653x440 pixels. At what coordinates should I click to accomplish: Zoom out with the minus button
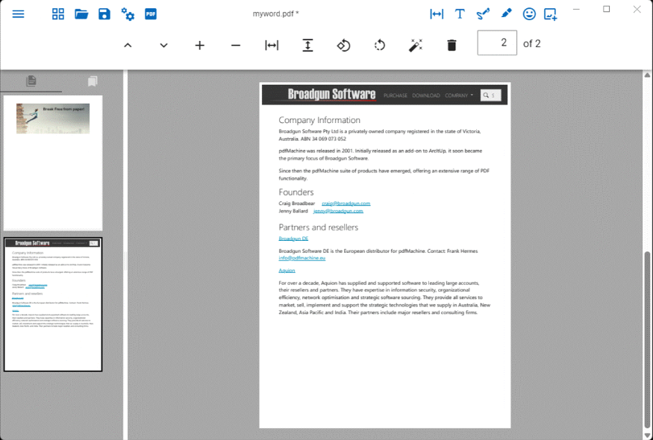[236, 45]
